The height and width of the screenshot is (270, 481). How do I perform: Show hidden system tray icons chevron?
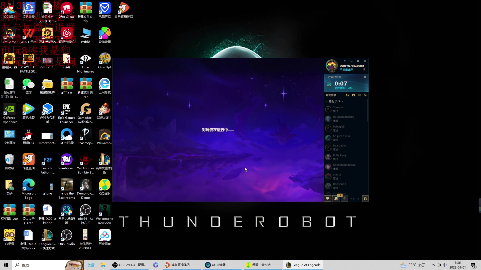433,265
